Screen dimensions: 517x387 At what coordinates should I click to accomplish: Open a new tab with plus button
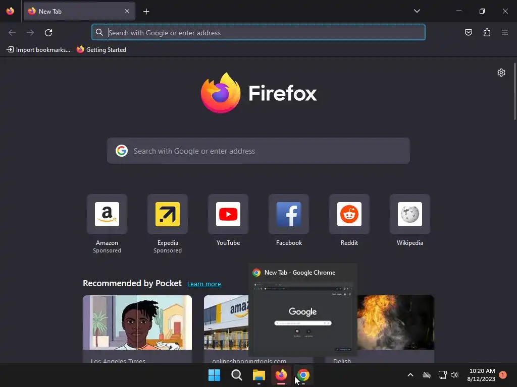tap(146, 12)
